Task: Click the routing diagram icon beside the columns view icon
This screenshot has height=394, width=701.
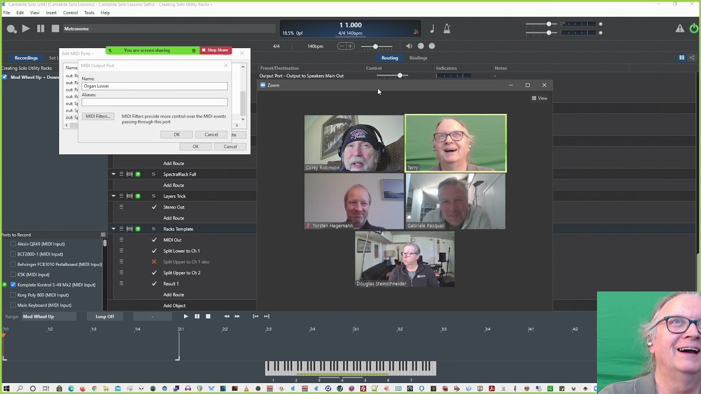Action: pyautogui.click(x=692, y=57)
